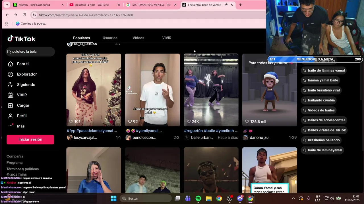This screenshot has width=364, height=204.
Task: Open Spotify from the taskbar
Action: point(198,198)
